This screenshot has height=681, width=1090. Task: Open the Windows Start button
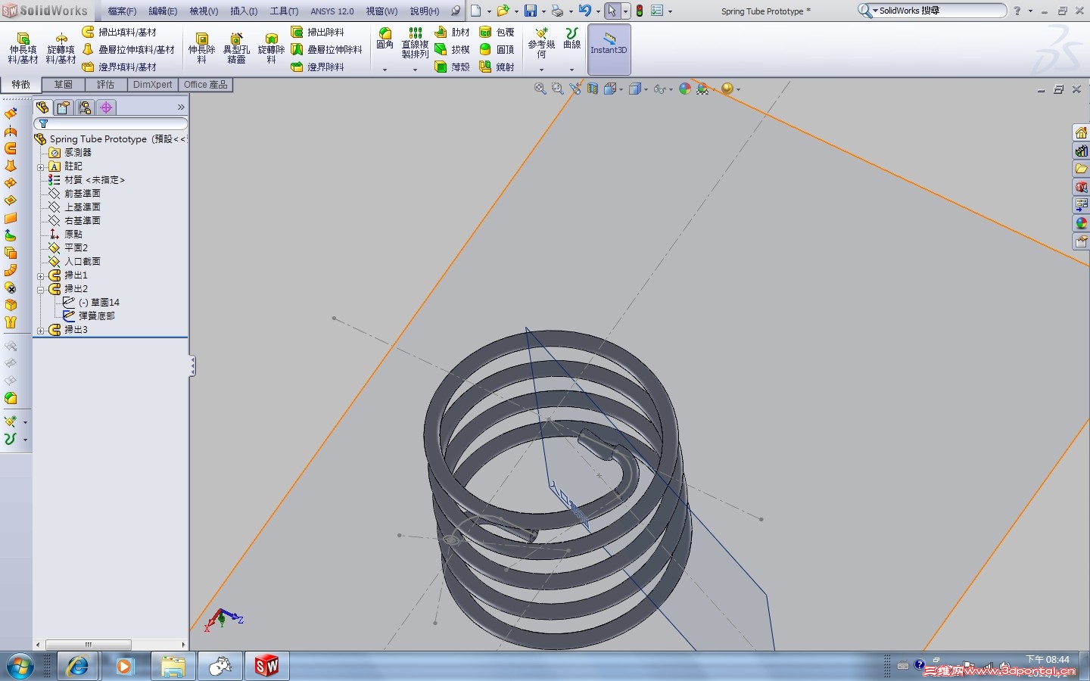[20, 667]
